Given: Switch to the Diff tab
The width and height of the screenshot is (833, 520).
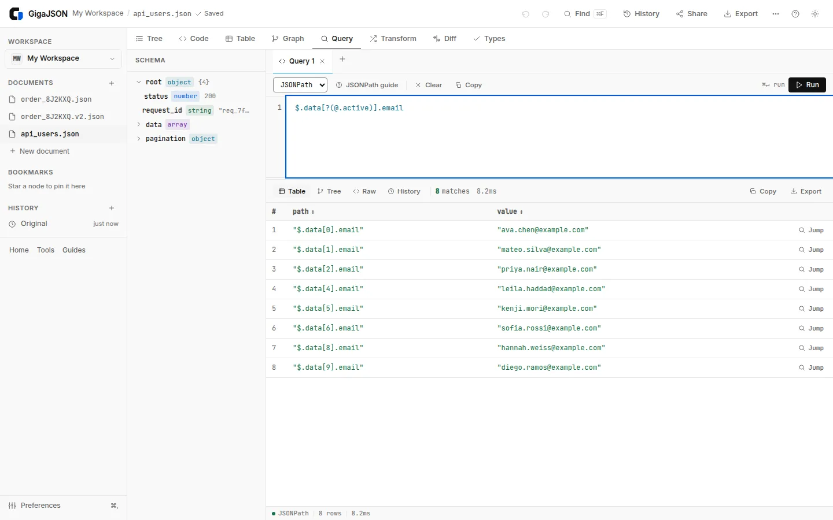Looking at the screenshot, I should [x=444, y=39].
